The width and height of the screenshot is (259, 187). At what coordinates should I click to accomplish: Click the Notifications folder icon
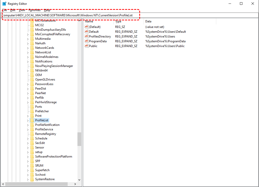(32, 61)
